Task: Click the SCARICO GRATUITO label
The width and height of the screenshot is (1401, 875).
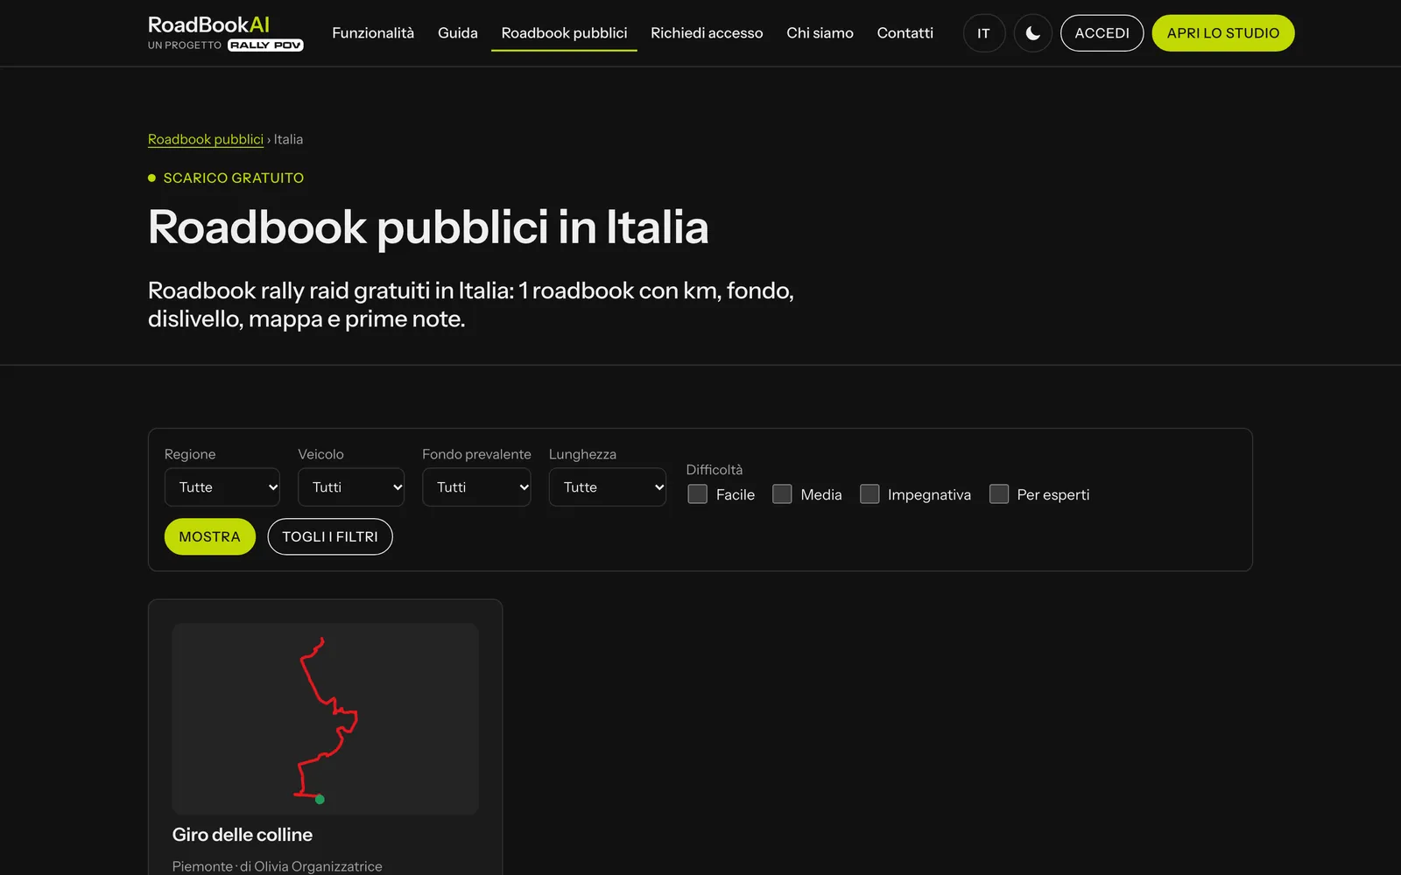Action: [233, 178]
